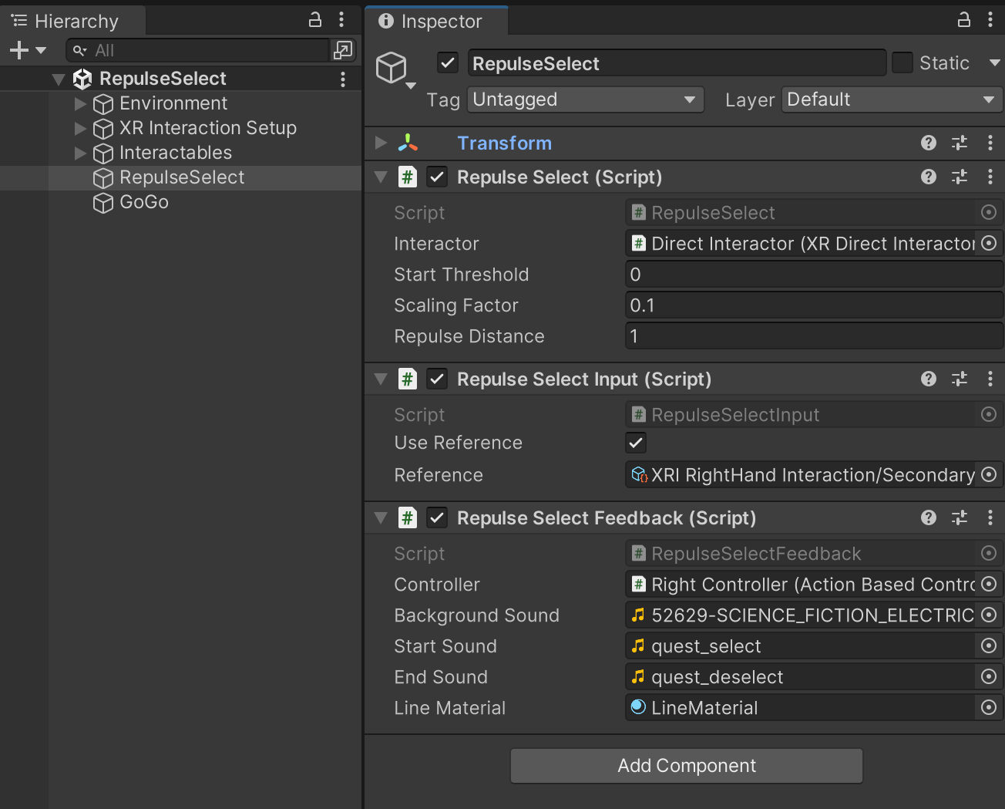Screen dimensions: 1005x809
Task: Open presets for Repulse Select Input component
Action: [960, 379]
